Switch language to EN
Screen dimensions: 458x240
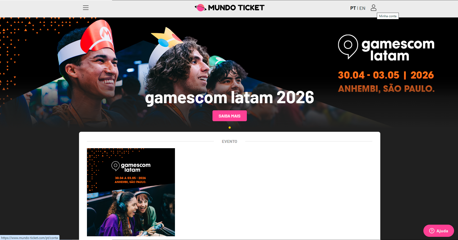coord(362,8)
